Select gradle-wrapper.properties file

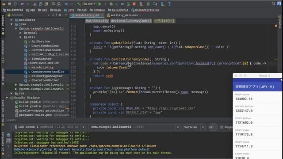click(42, 111)
